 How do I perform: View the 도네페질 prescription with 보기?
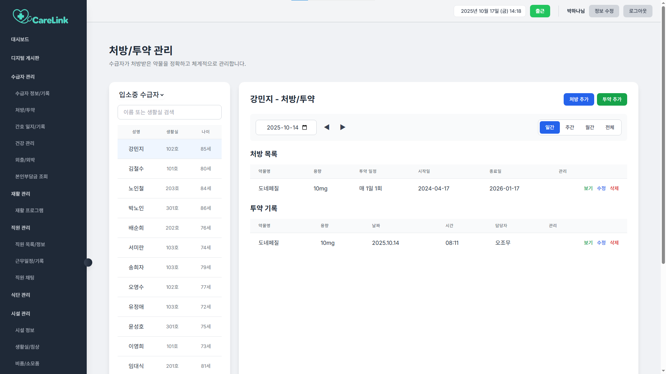pyautogui.click(x=588, y=188)
